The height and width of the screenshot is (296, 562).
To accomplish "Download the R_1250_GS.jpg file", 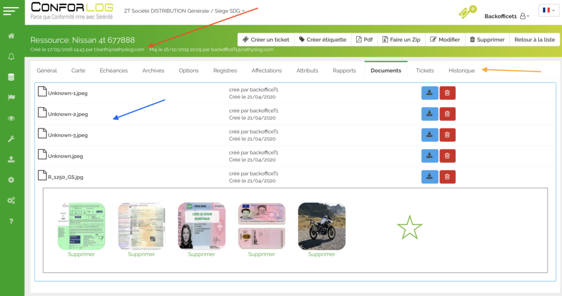I will coord(429,176).
